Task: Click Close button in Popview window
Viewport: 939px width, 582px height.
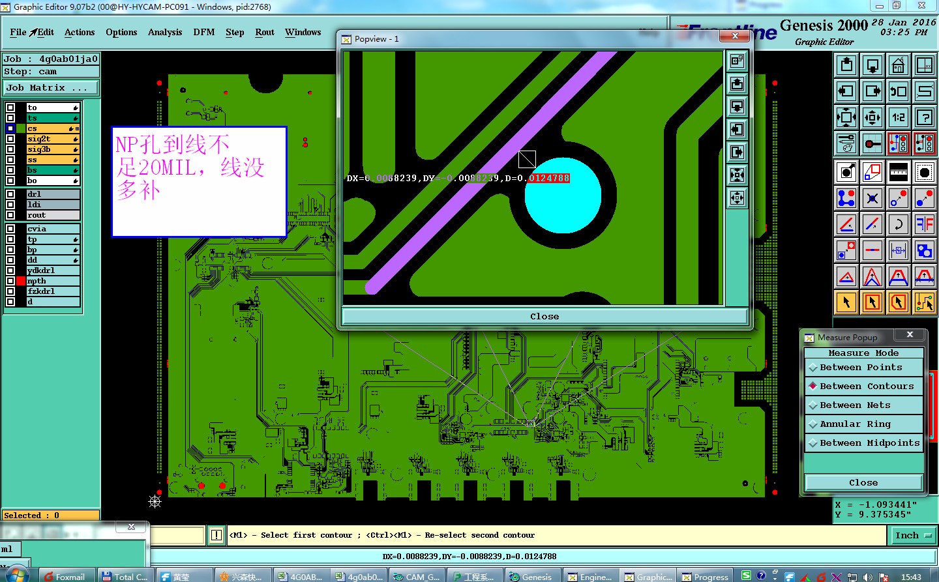Action: pyautogui.click(x=544, y=317)
